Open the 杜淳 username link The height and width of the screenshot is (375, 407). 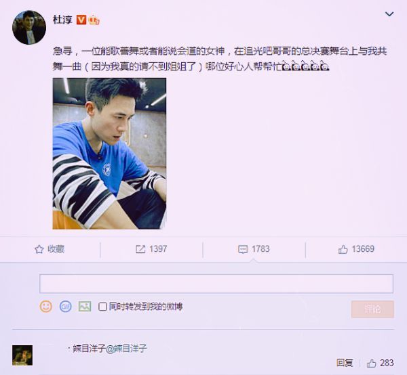(62, 20)
